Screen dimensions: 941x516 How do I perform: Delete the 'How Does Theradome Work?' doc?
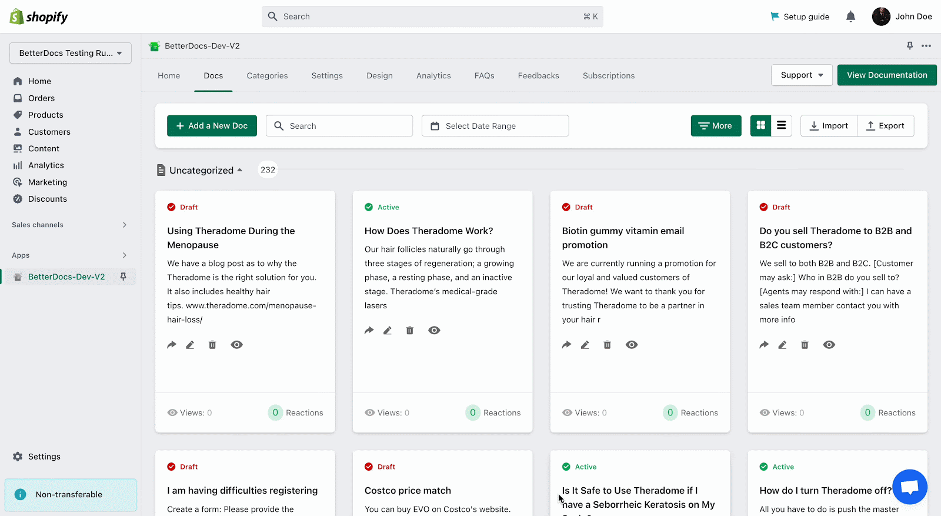coord(410,331)
